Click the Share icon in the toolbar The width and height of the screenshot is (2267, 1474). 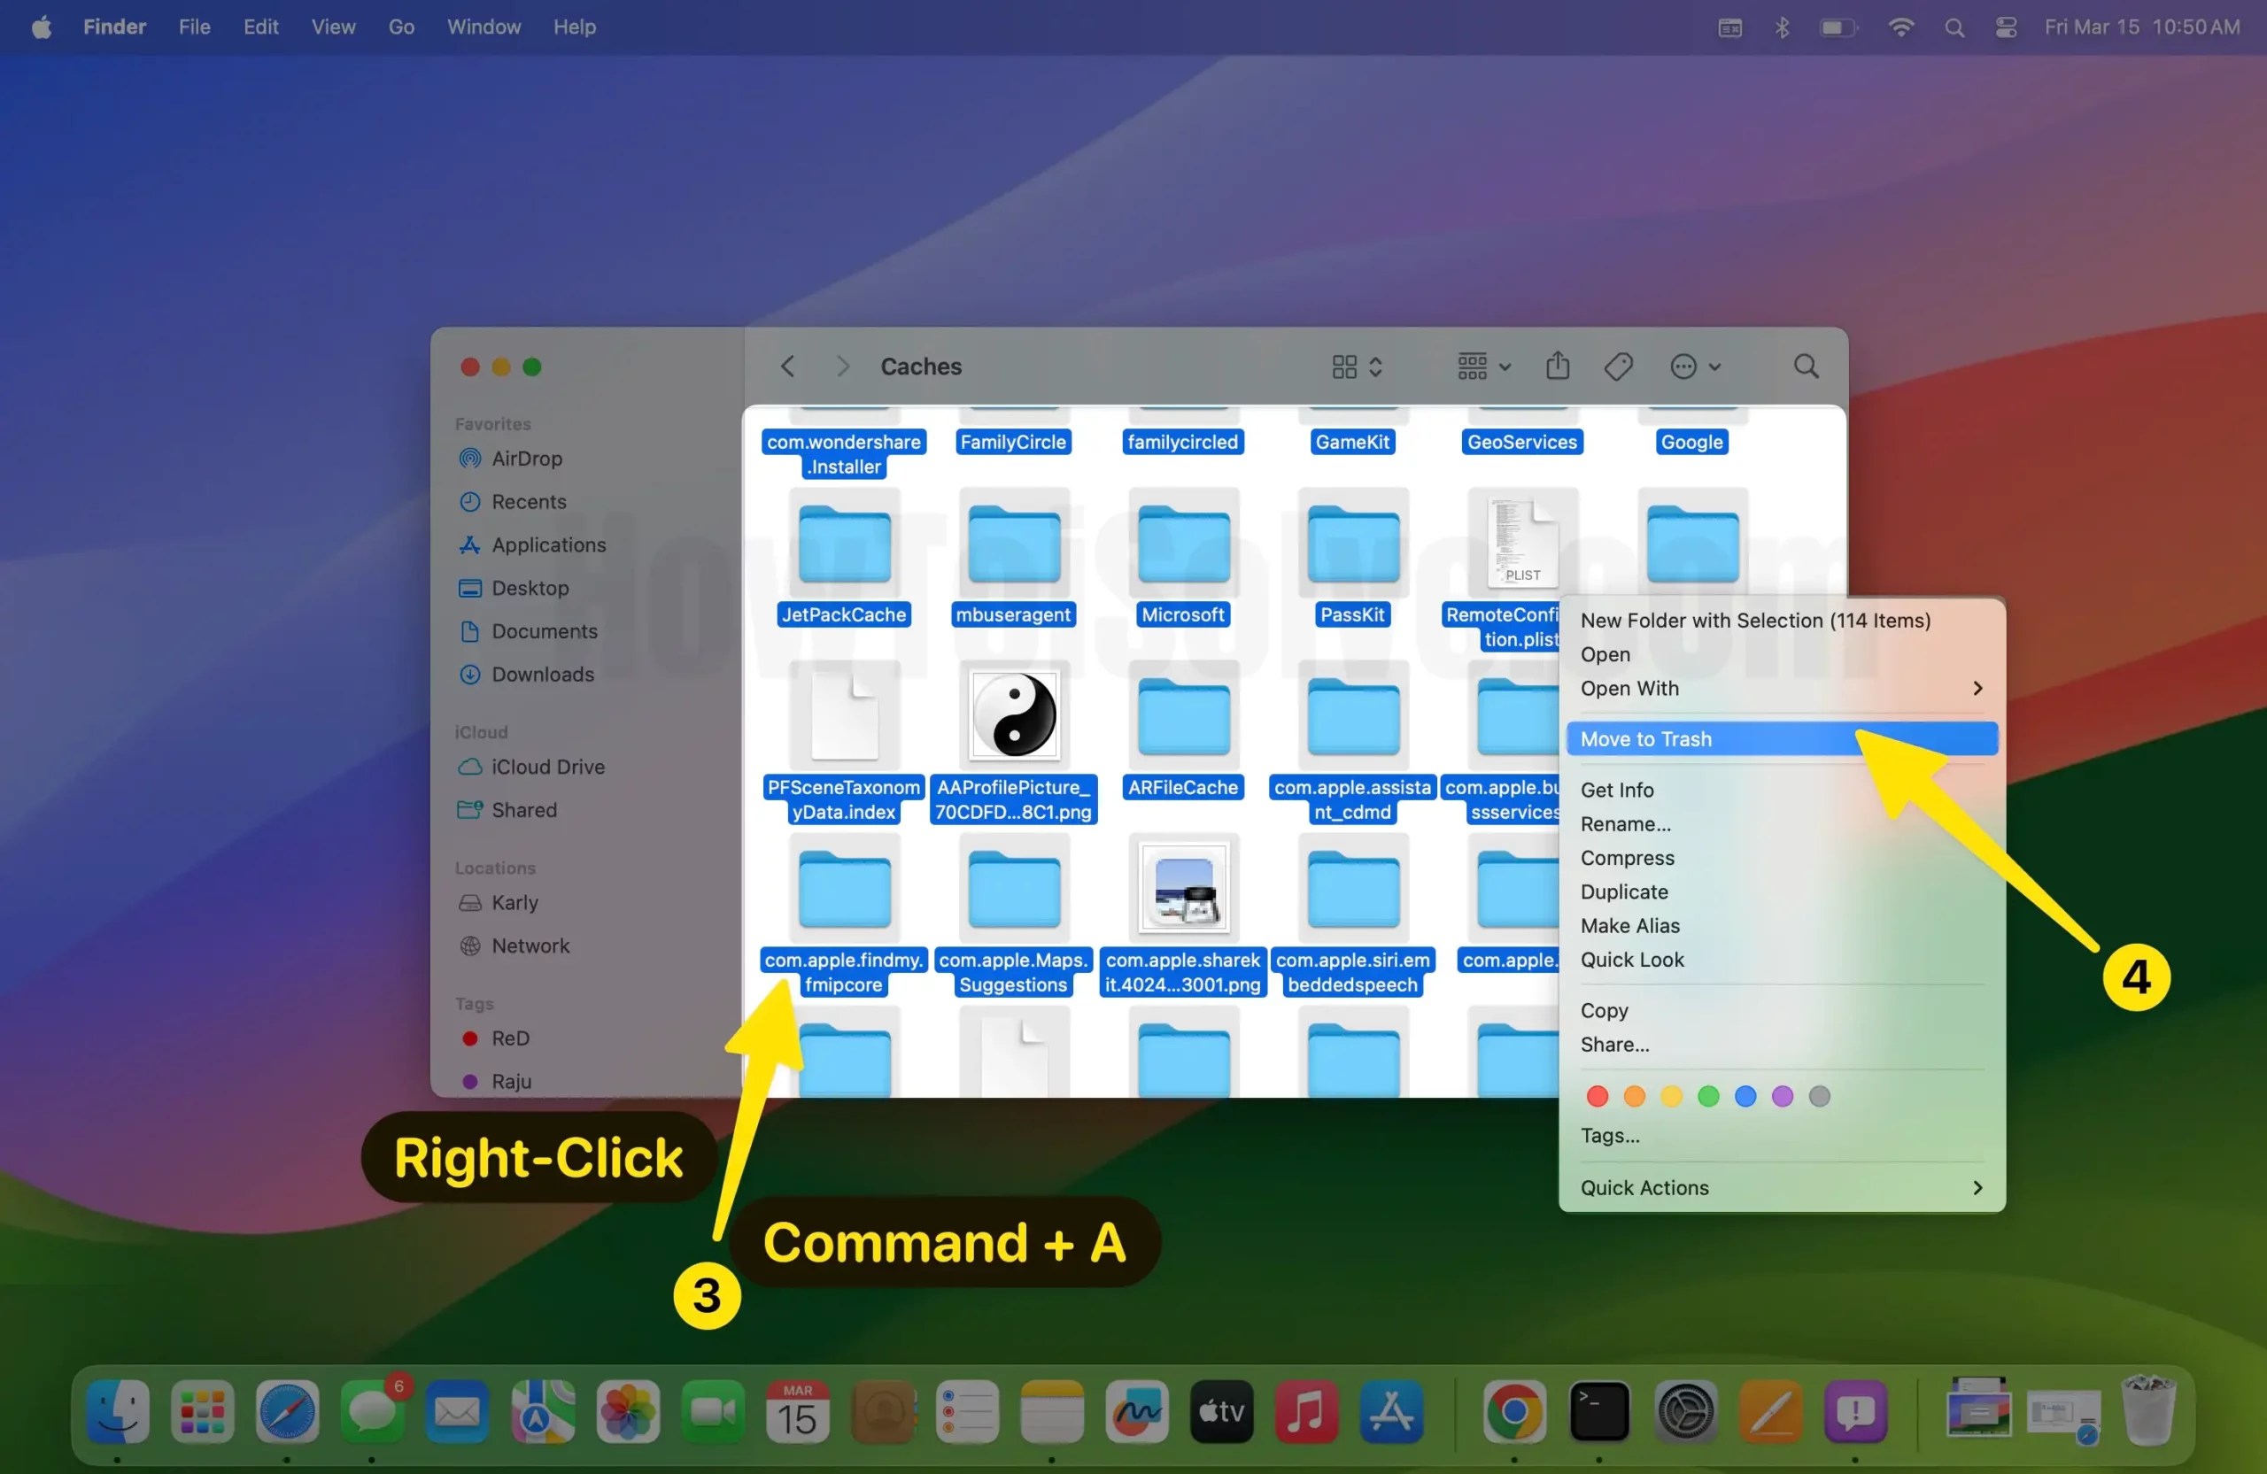tap(1558, 367)
